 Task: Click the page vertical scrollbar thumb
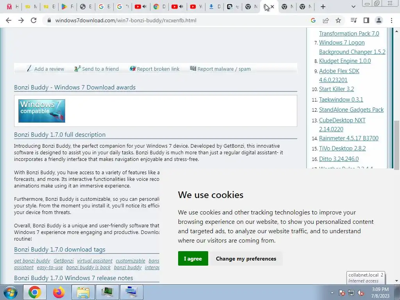[x=396, y=145]
